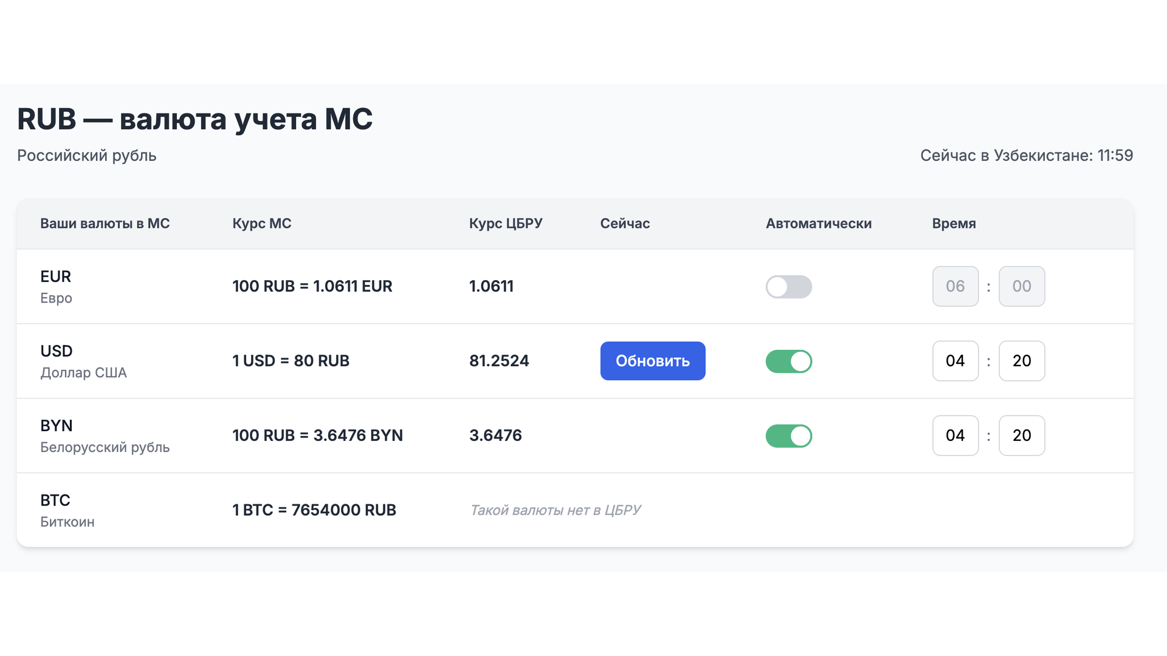The height and width of the screenshot is (656, 1167).
Task: Select the BTC Биткоин row label
Action: tap(67, 511)
